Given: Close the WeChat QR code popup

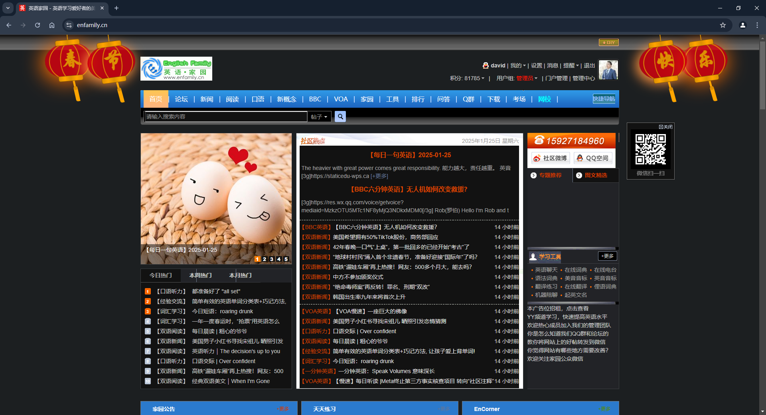Looking at the screenshot, I should (665, 127).
